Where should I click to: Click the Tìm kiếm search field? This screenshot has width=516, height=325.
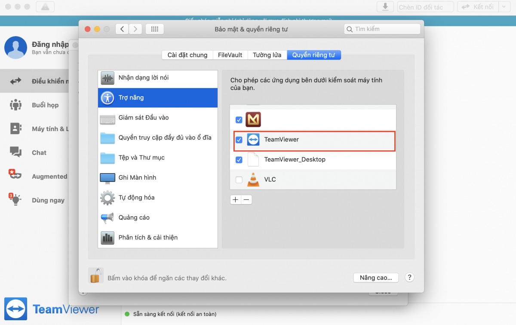(x=382, y=29)
